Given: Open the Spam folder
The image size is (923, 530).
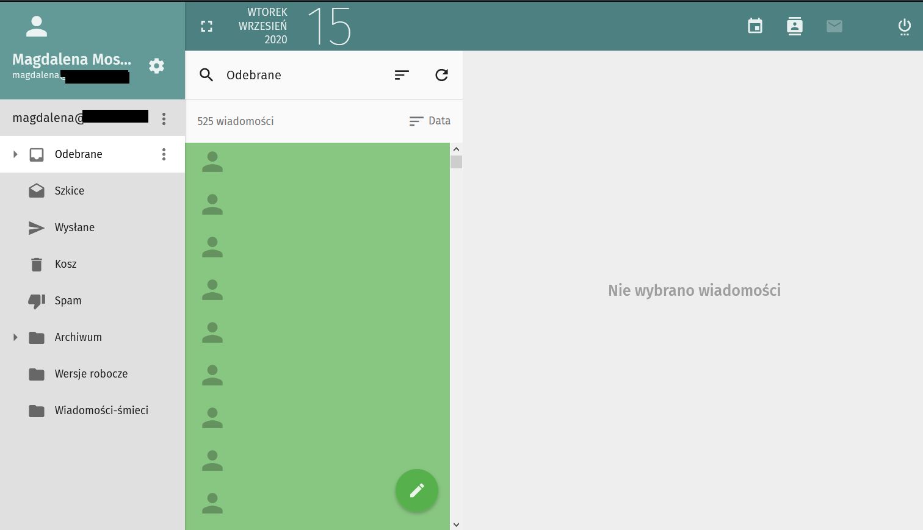Looking at the screenshot, I should click(68, 301).
